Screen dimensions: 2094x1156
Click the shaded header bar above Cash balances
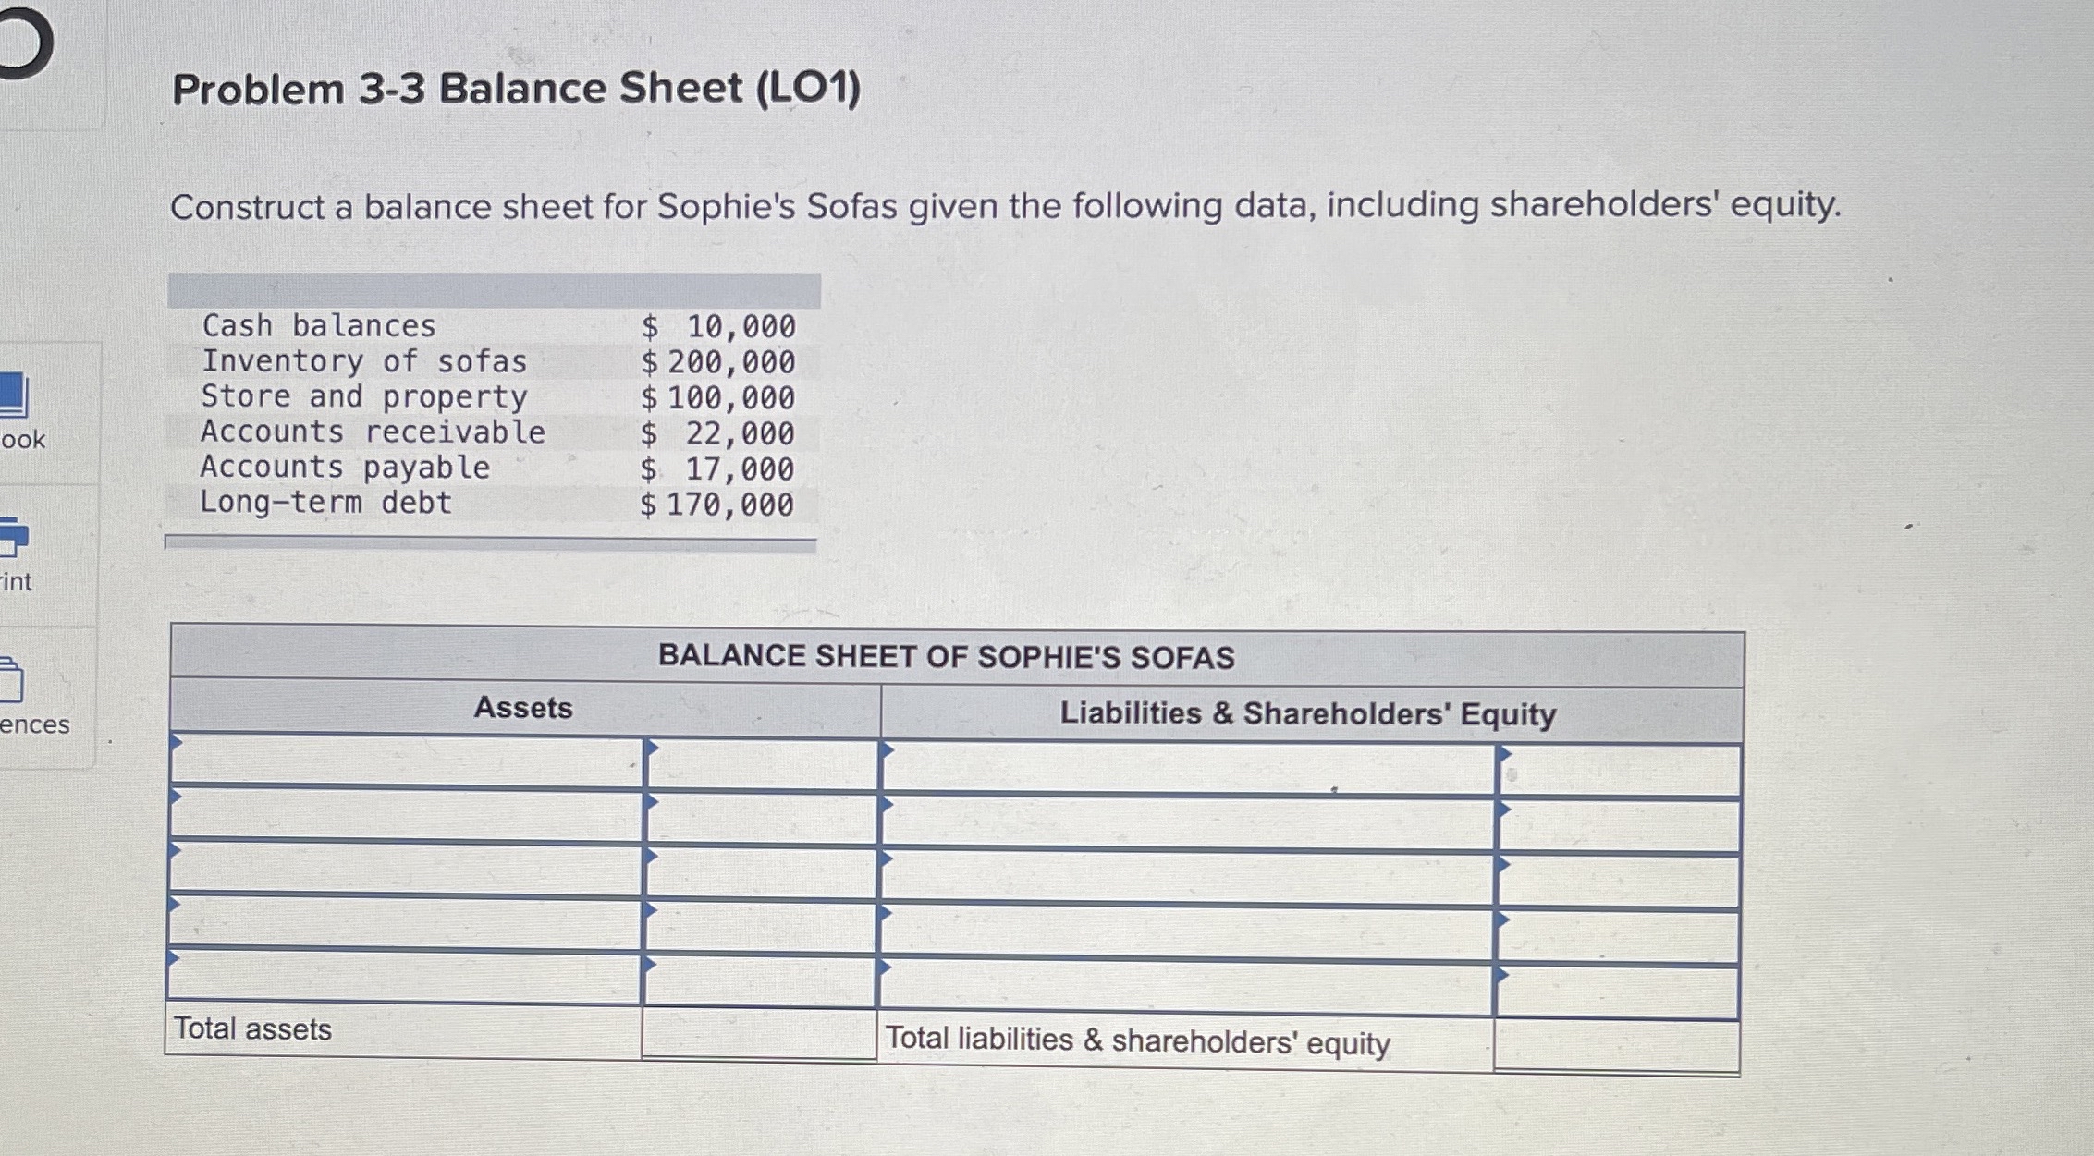pyautogui.click(x=495, y=291)
